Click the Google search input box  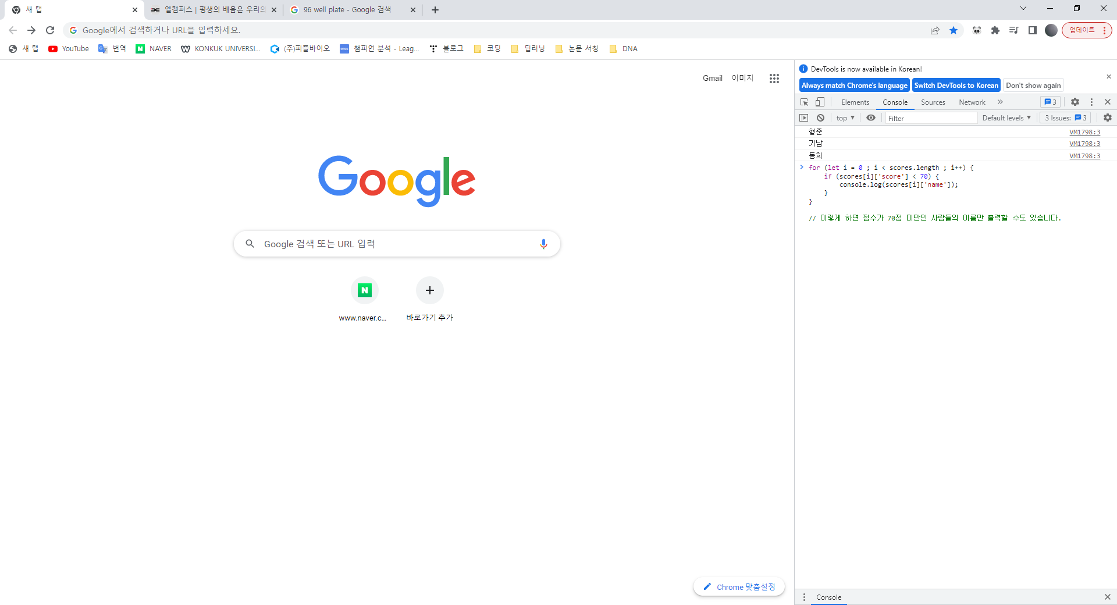click(x=397, y=244)
